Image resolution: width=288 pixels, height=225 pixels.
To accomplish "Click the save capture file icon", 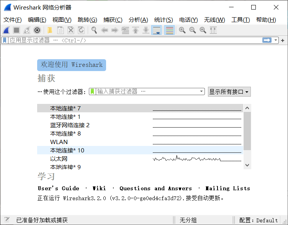I will point(60,30).
